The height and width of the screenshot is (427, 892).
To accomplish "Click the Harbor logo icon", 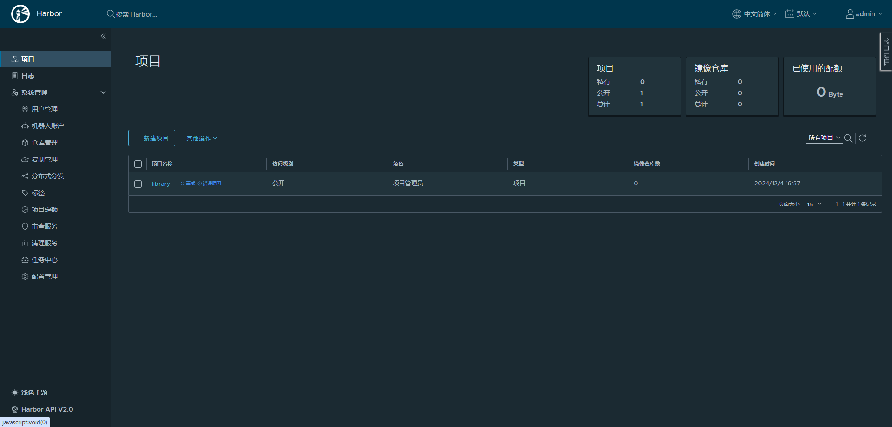I will [x=20, y=14].
